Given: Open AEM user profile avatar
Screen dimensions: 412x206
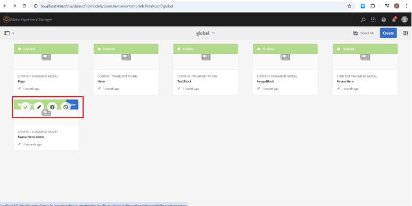Looking at the screenshot, I should click(x=405, y=20).
